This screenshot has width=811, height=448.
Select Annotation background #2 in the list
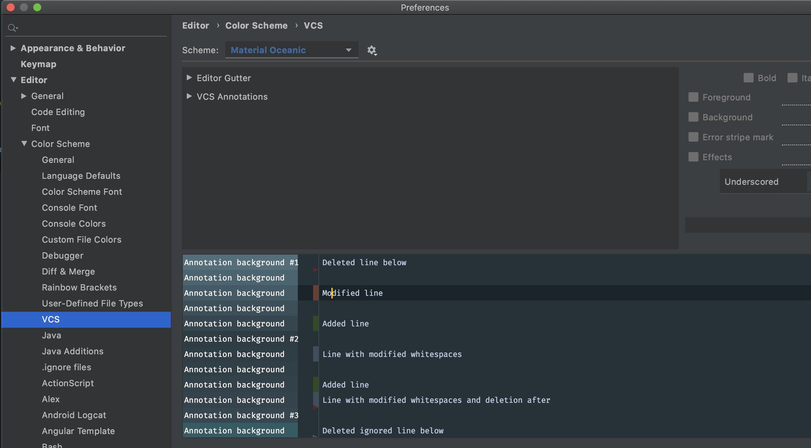click(241, 339)
